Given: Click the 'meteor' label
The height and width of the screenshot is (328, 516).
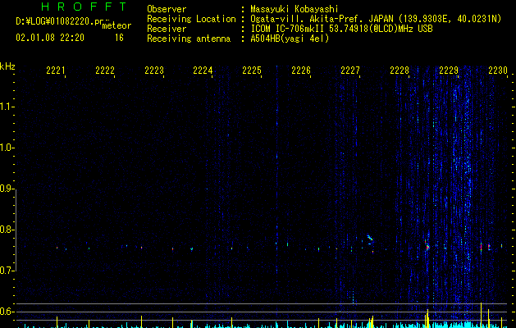Looking at the screenshot, I should pyautogui.click(x=116, y=25).
